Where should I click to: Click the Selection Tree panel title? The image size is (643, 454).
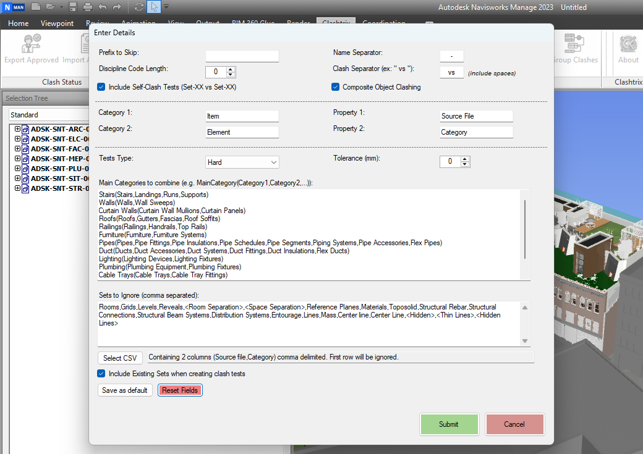[27, 98]
